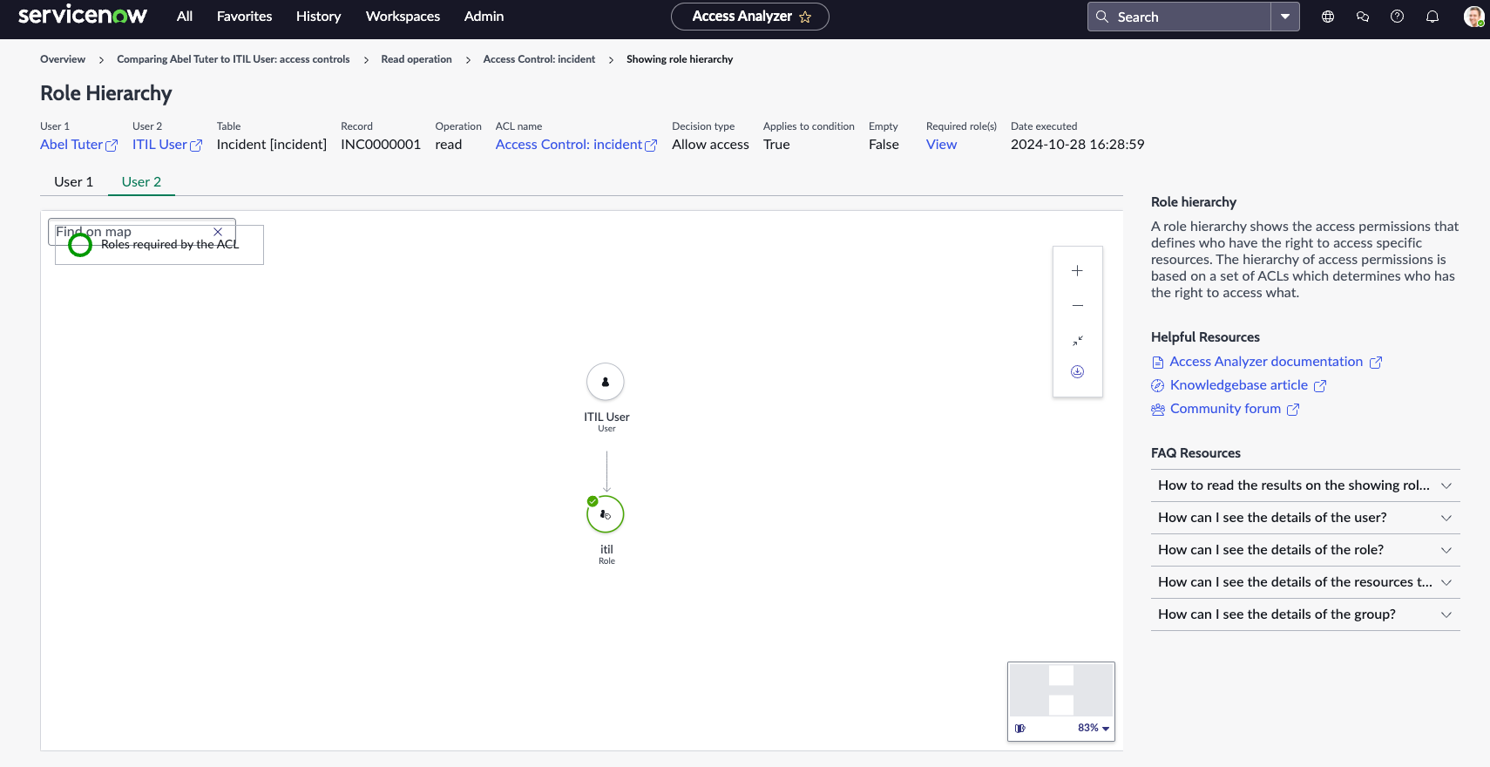Open the search scope dropdown arrow
Screen dimensions: 1490x767
click(1285, 17)
